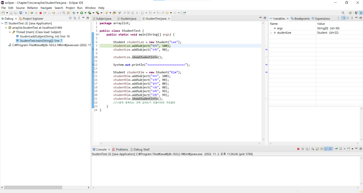The height and width of the screenshot is (193, 363).
Task: Switch to Student.java editor tab
Action: click(x=126, y=19)
